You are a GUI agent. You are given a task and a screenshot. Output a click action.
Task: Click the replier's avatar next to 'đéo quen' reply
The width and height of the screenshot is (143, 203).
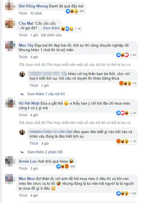22,132
